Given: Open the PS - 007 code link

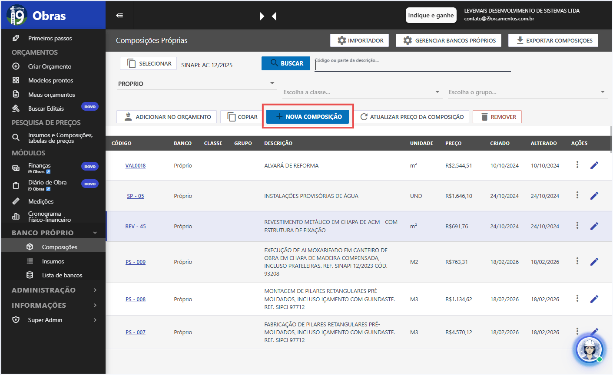Looking at the screenshot, I should [x=136, y=332].
